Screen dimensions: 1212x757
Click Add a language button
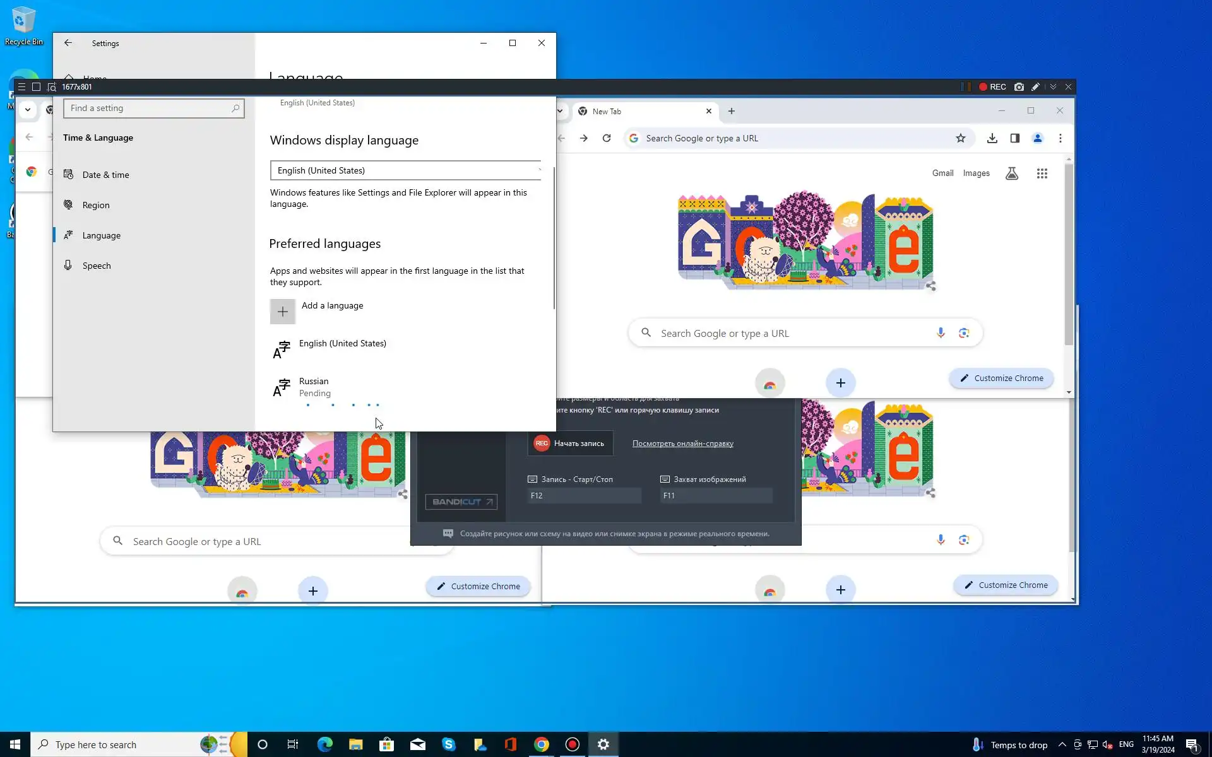pos(283,312)
